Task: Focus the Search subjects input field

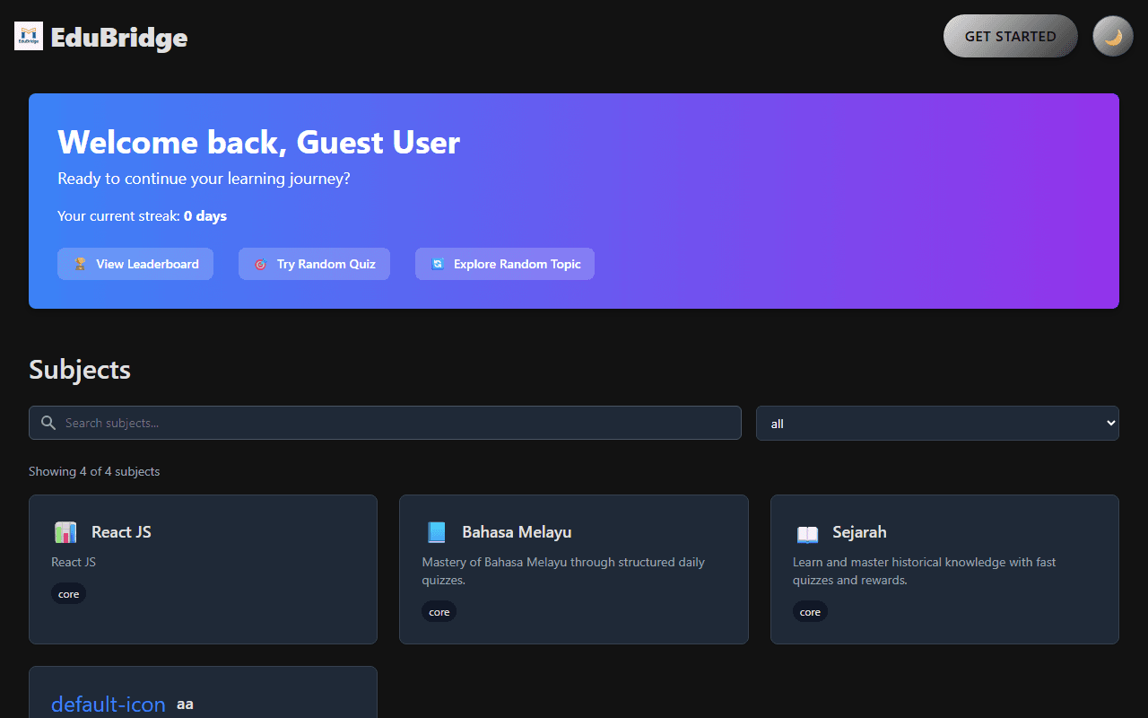Action: [x=385, y=423]
